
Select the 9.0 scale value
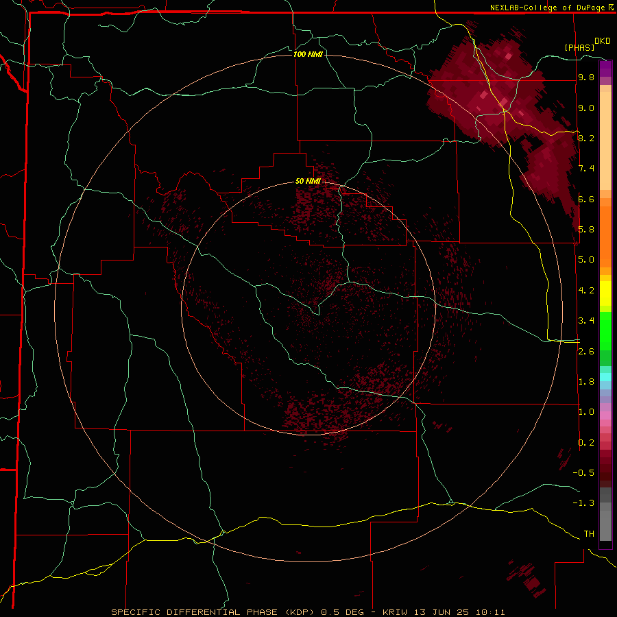(x=586, y=108)
